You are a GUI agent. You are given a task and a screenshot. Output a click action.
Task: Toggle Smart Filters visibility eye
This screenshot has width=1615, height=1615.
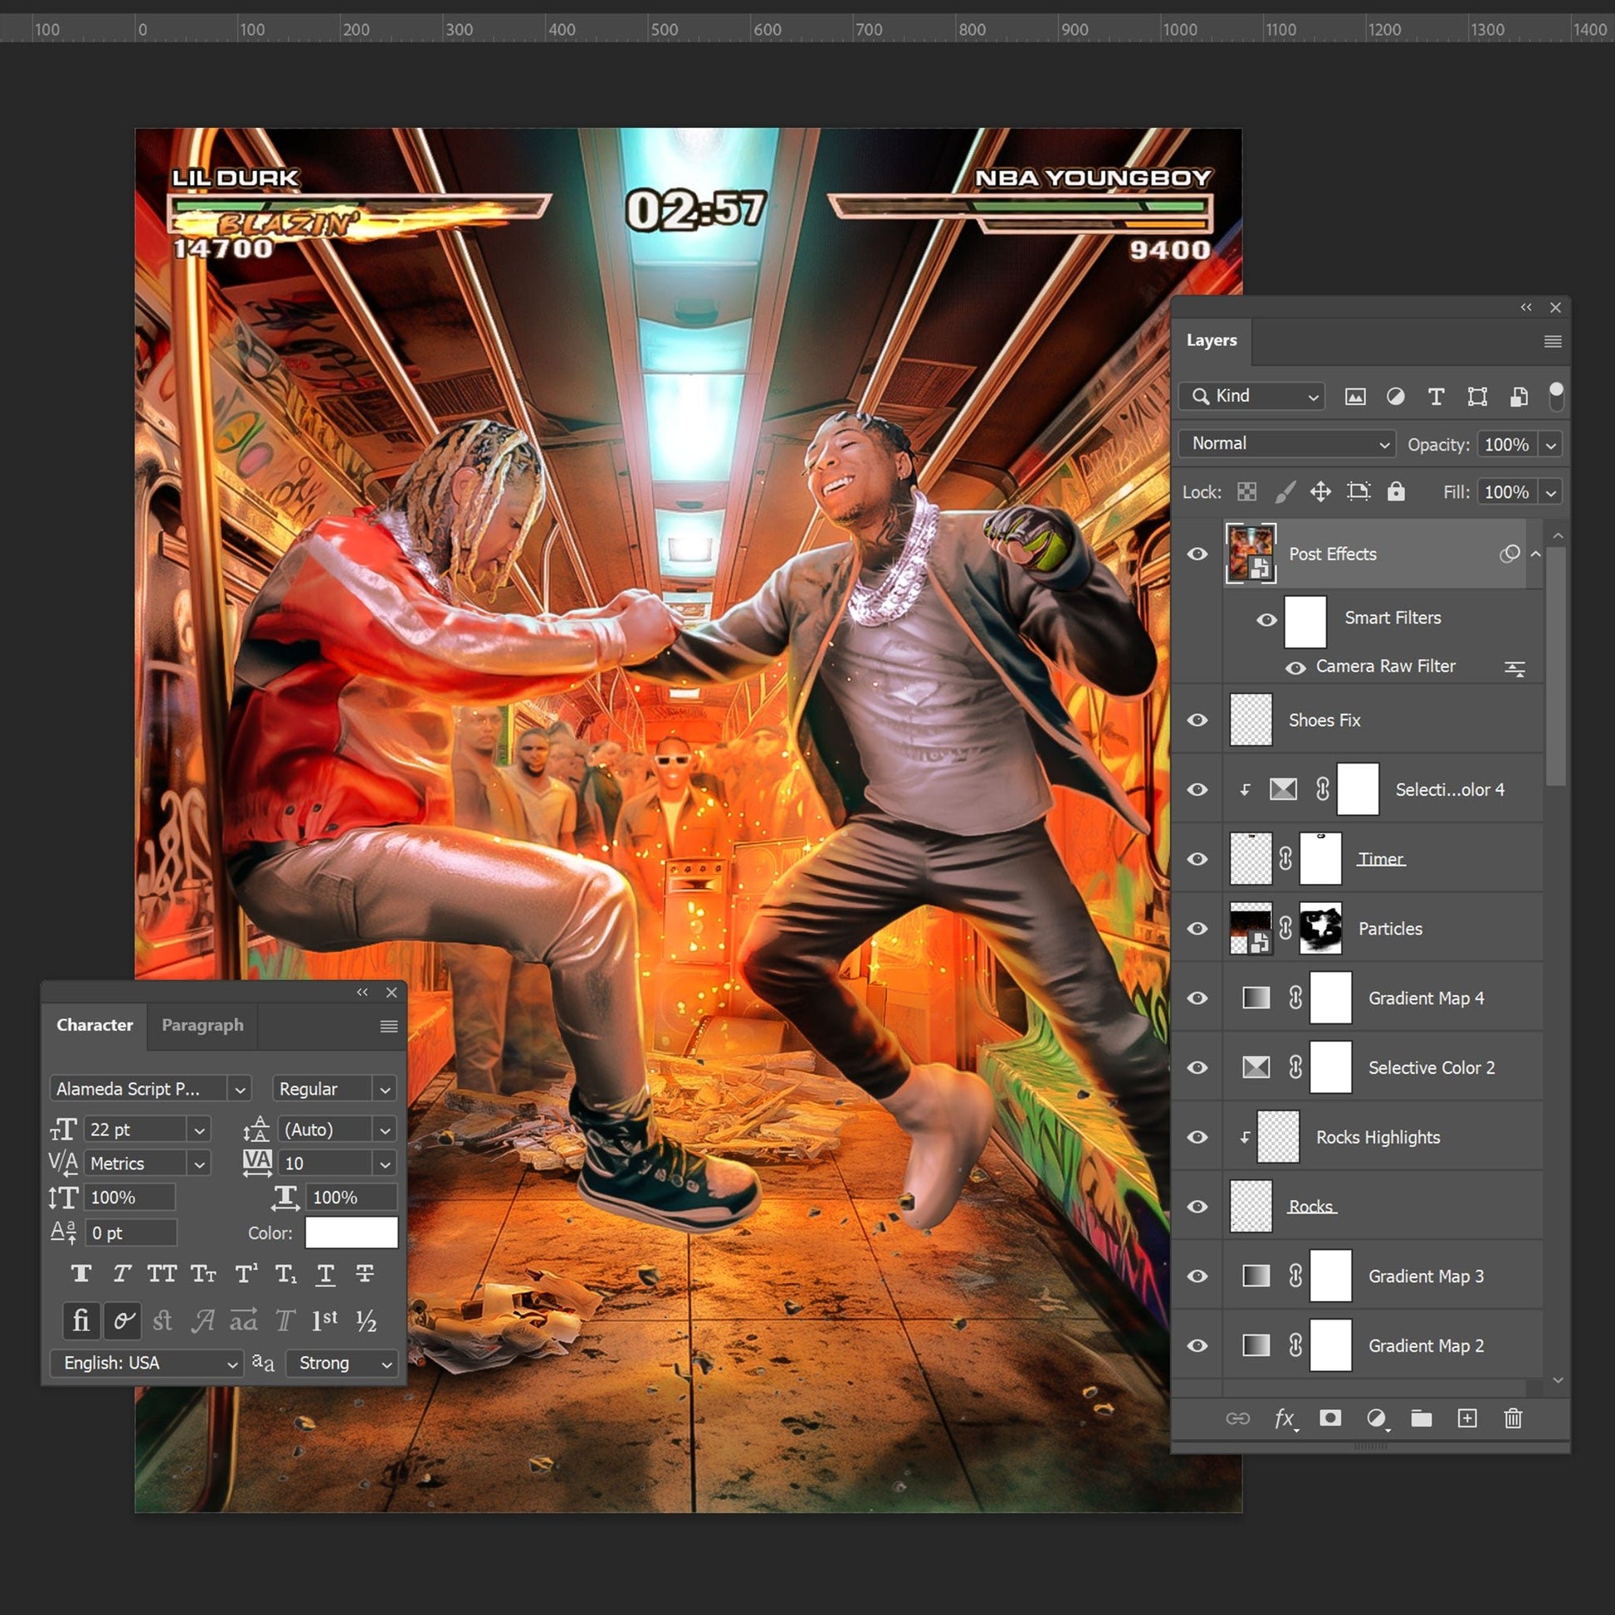pyautogui.click(x=1266, y=619)
